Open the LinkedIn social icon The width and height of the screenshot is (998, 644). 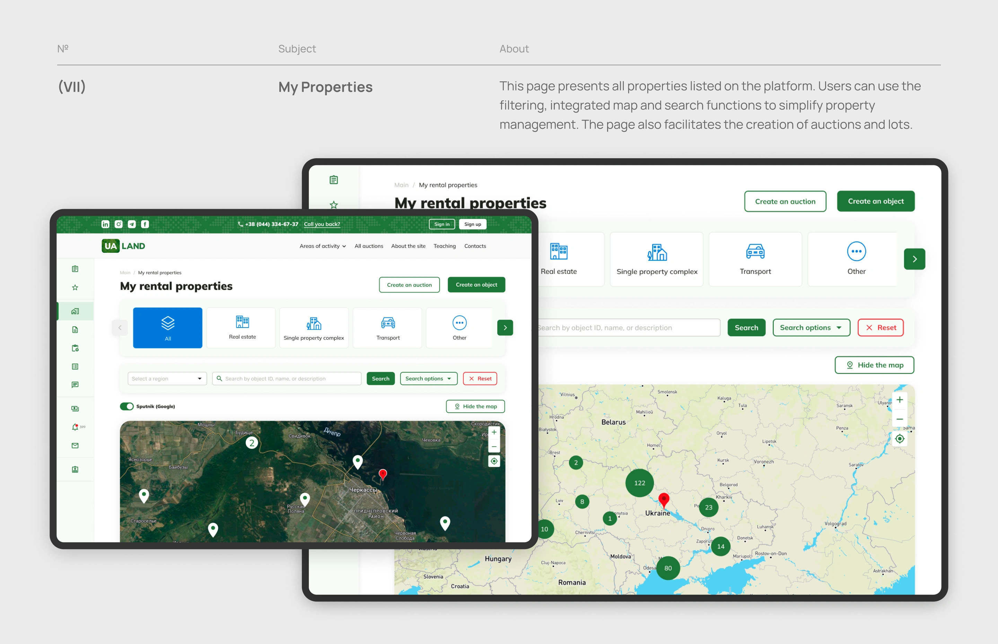105,224
